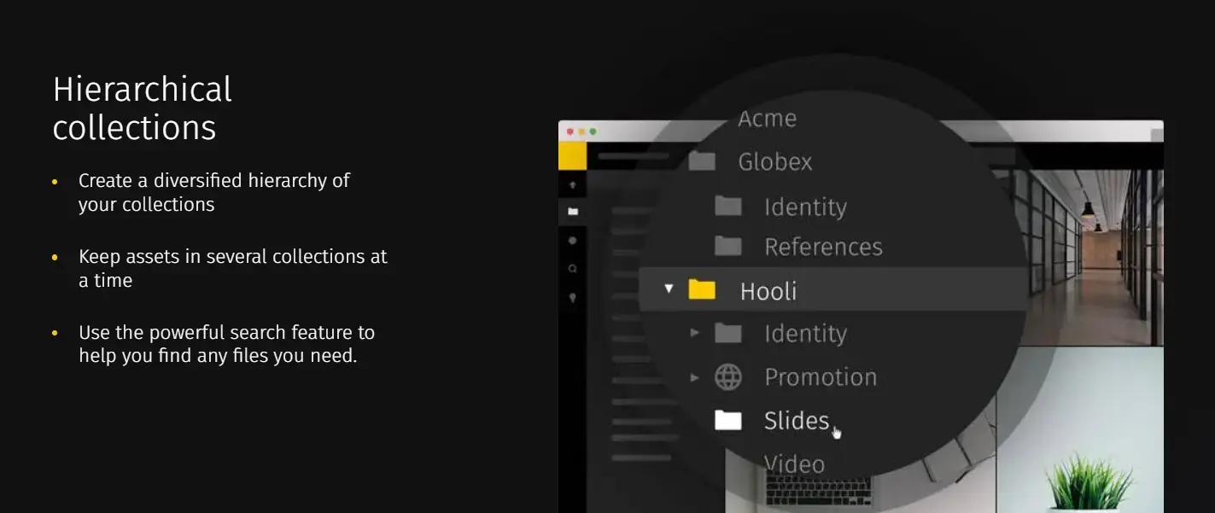This screenshot has width=1215, height=513.
Task: Select the Video collection
Action: point(794,463)
